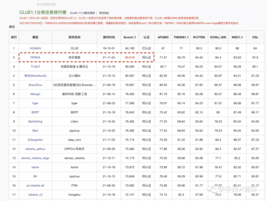Click the kame link in model column
The image size is (267, 201).
pos(35,167)
